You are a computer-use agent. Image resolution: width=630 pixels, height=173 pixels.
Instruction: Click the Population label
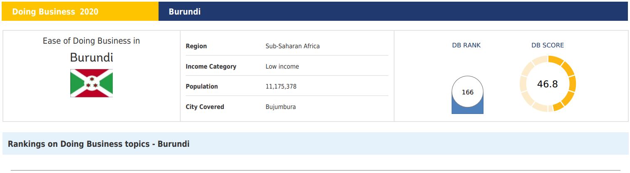(202, 86)
